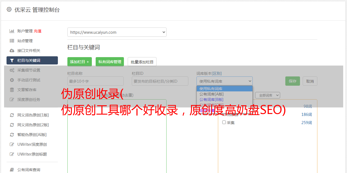The width and height of the screenshot is (347, 173).
Task: Click the funnel icon for 栏目与关键词
Action: (12, 60)
